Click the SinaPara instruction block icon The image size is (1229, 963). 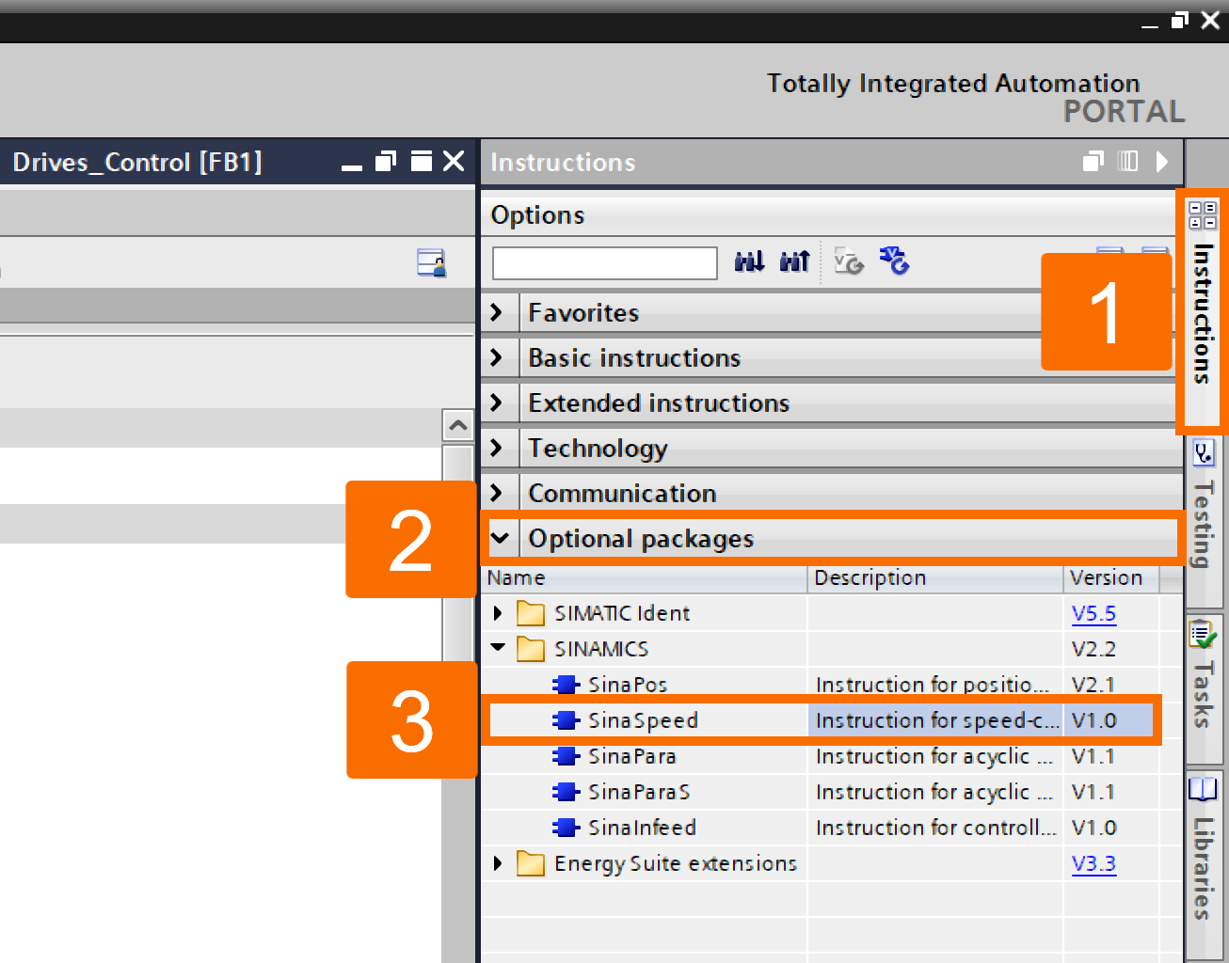[x=566, y=756]
